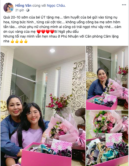The height and width of the screenshot is (166, 129).
Task: Open the three-dot post options menu
Action: tap(124, 5)
